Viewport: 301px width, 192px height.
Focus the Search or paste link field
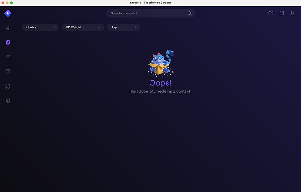(150, 13)
